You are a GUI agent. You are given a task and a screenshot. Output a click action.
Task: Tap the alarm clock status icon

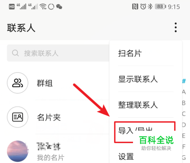(x=143, y=6)
